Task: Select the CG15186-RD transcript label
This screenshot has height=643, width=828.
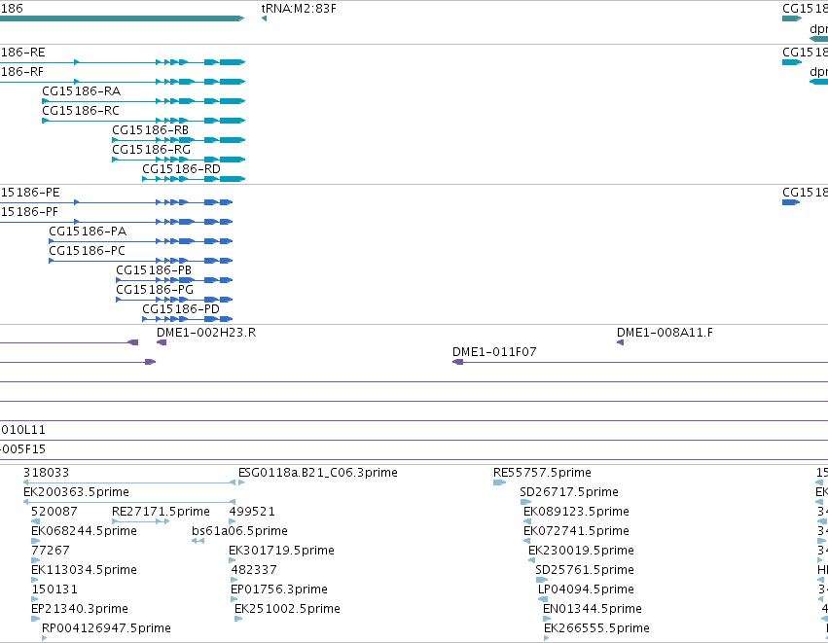Action: click(x=181, y=169)
